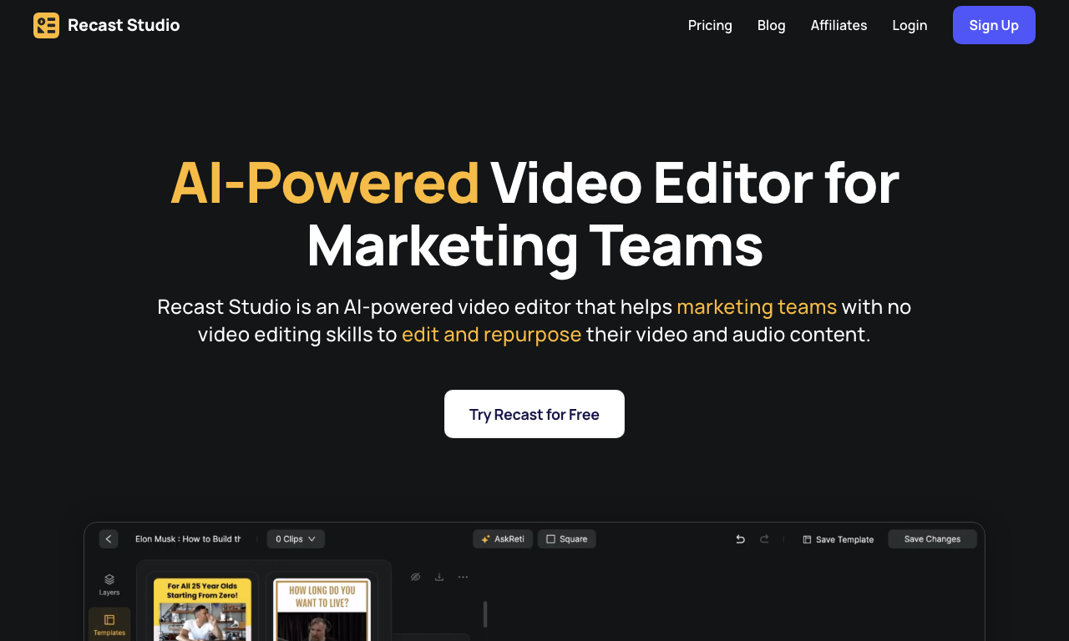Undo the last edit with the undo arrow

point(740,539)
